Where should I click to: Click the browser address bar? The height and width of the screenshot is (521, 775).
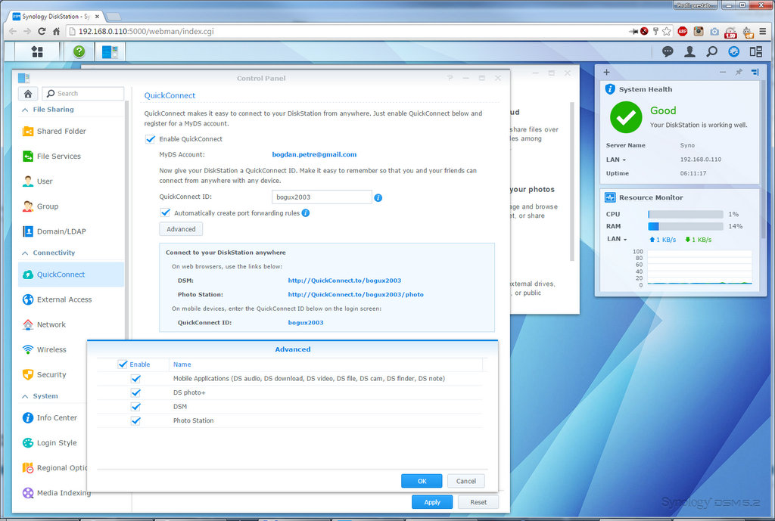346,31
